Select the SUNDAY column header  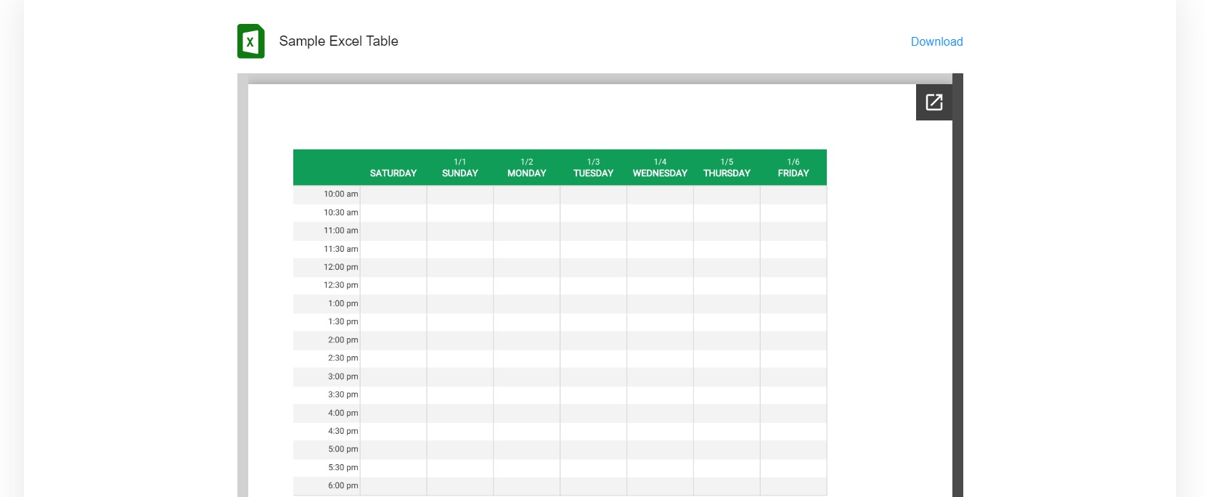(460, 173)
